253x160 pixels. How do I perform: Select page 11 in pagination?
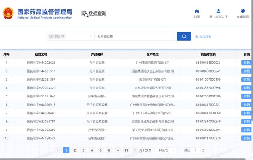coord(126,150)
